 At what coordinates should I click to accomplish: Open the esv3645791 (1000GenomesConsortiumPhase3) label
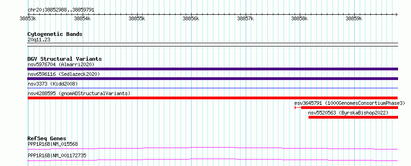point(350,103)
